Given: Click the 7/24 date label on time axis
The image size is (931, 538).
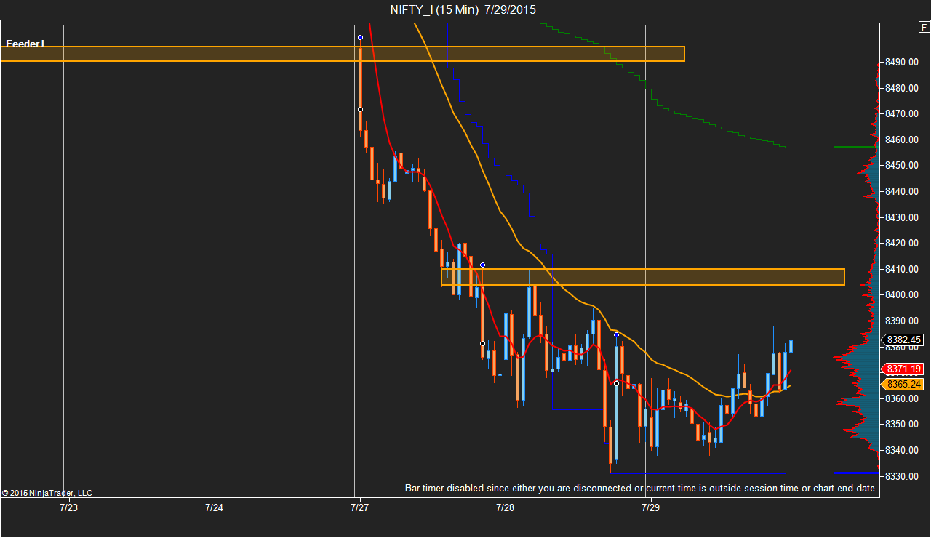Looking at the screenshot, I should click(x=214, y=507).
